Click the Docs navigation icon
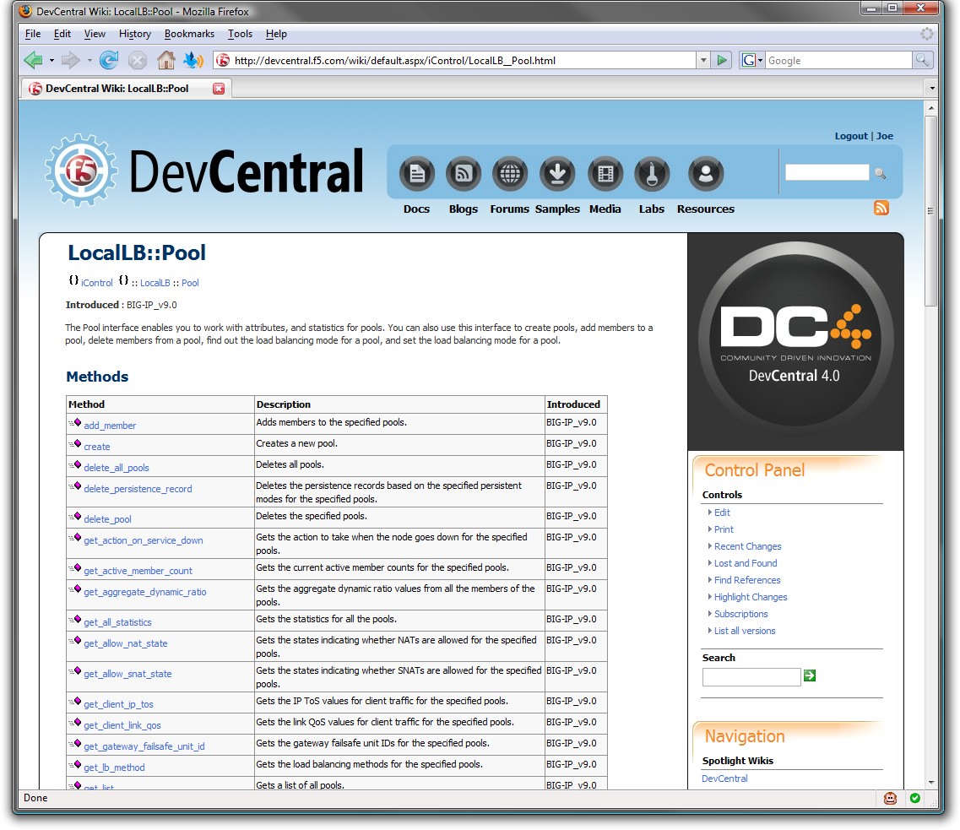 tap(417, 174)
